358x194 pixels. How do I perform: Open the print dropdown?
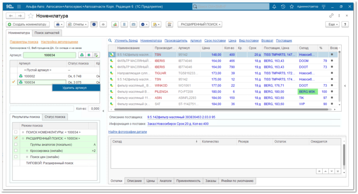pyautogui.click(x=59, y=24)
